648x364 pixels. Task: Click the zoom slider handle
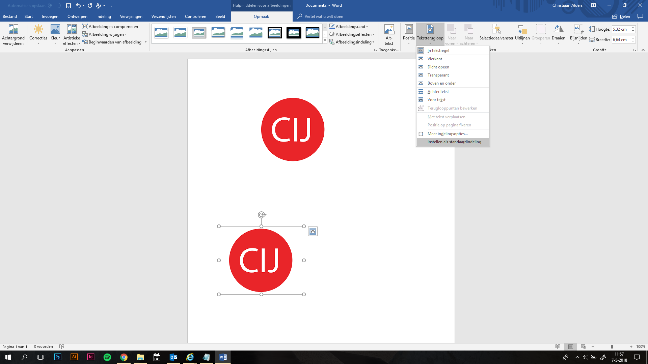coord(612,347)
